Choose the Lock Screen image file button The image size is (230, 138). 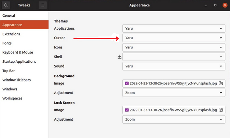click(174, 110)
